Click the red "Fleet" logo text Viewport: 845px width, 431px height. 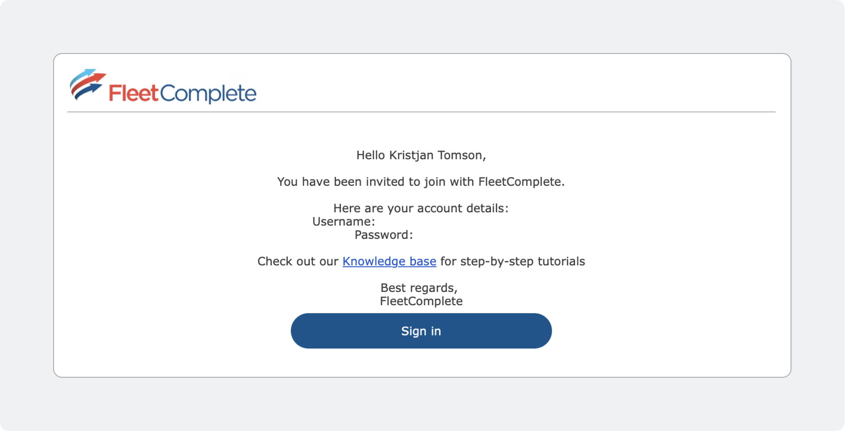[x=133, y=93]
